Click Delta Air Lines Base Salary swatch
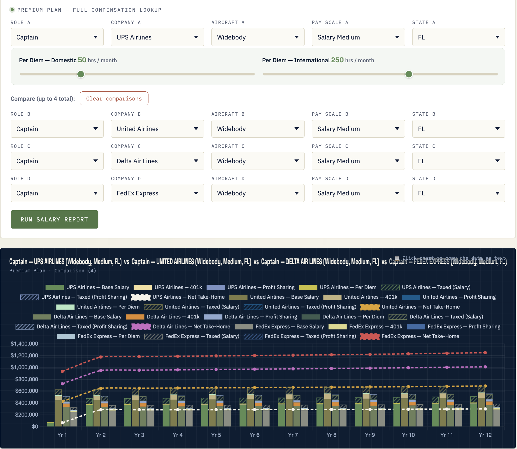Screen dimensions: 517x449 click(42, 317)
